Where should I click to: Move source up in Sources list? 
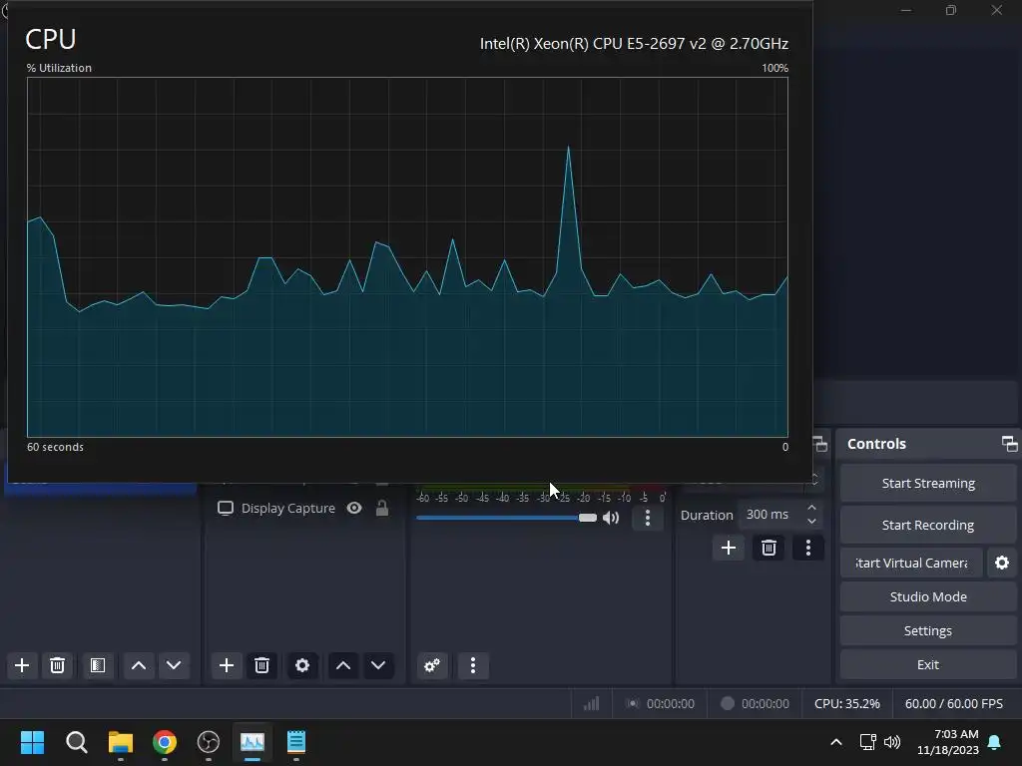coord(343,665)
